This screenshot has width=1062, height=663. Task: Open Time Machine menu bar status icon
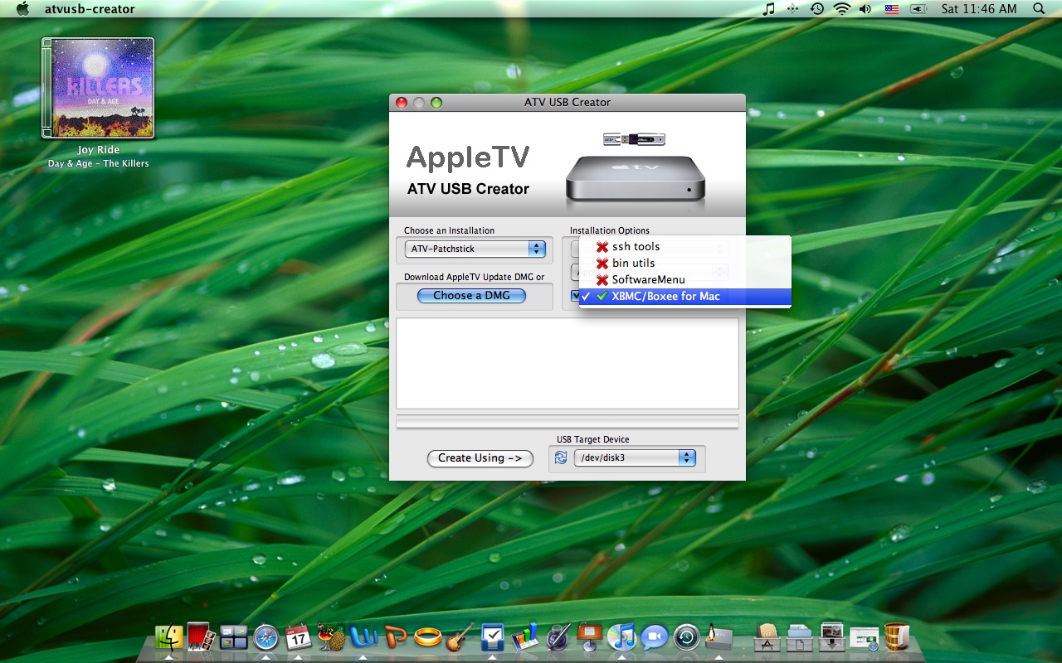tap(817, 9)
